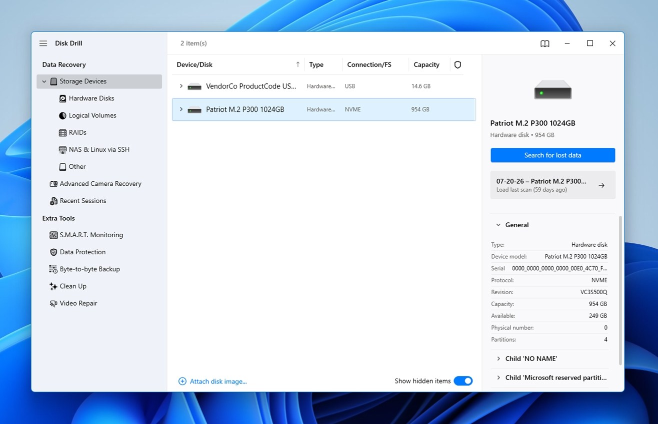Click the Recent Sessions icon

53,201
